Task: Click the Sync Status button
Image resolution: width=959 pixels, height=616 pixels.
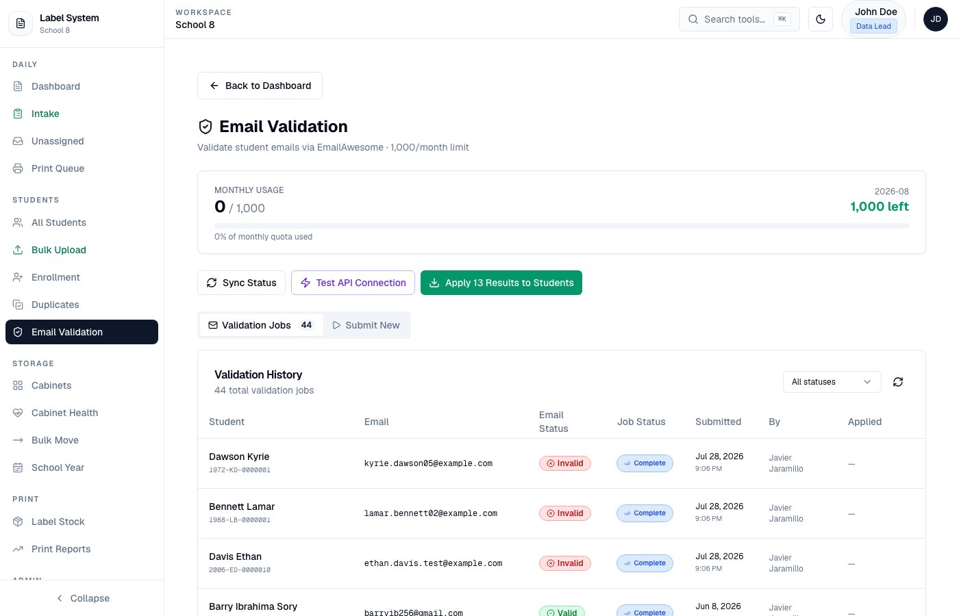Action: click(241, 283)
